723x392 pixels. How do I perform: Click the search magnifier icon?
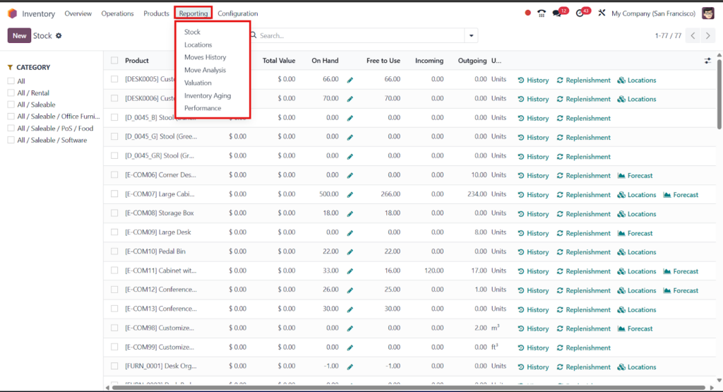(x=253, y=35)
